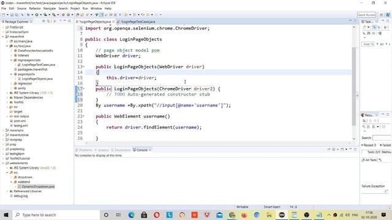Image resolution: width=392 pixels, height=220 pixels.
Task: Open the File menu
Action: [4, 9]
